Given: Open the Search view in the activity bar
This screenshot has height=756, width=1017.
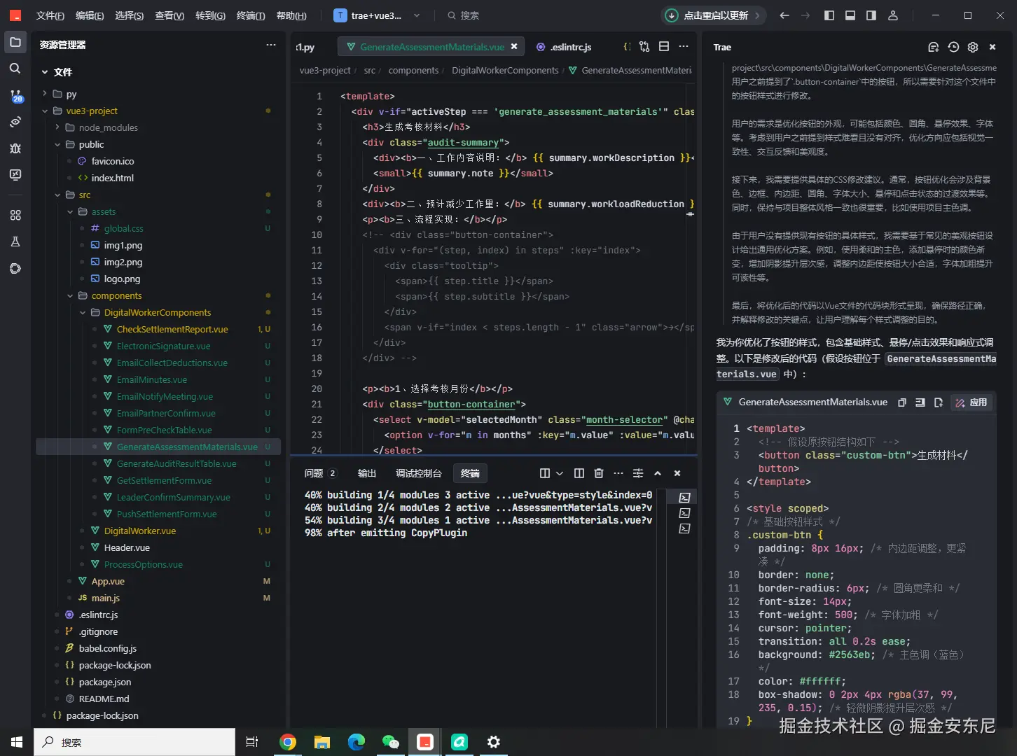Looking at the screenshot, I should (15, 69).
